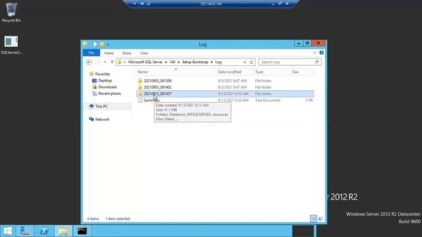Click 5 KB size of Summary
The image size is (422, 237).
click(309, 100)
